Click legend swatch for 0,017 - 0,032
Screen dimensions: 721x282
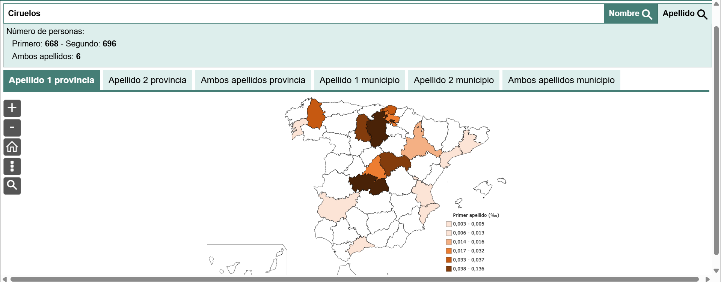(449, 251)
